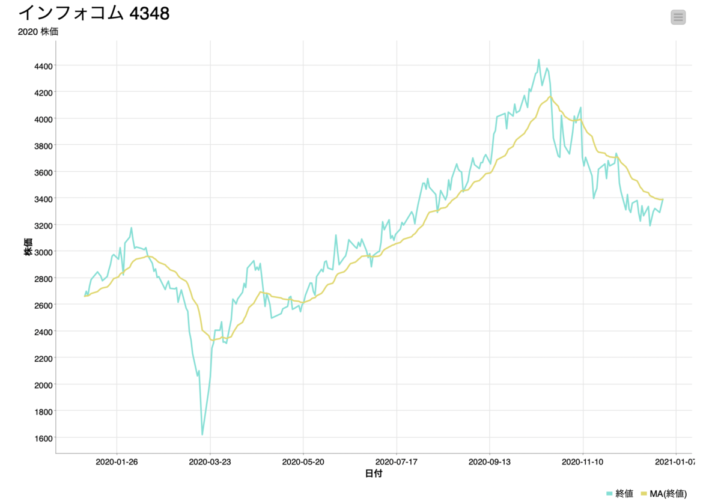Click the y-axis label 4400
721x501 pixels.
point(43,66)
